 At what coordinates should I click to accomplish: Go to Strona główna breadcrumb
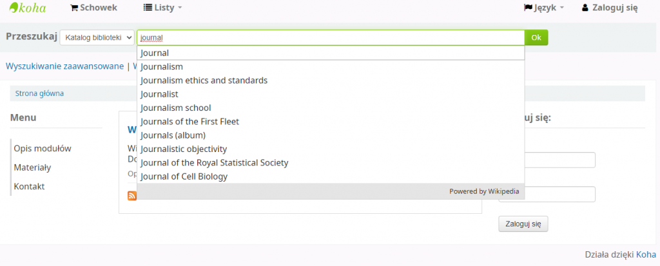(39, 93)
